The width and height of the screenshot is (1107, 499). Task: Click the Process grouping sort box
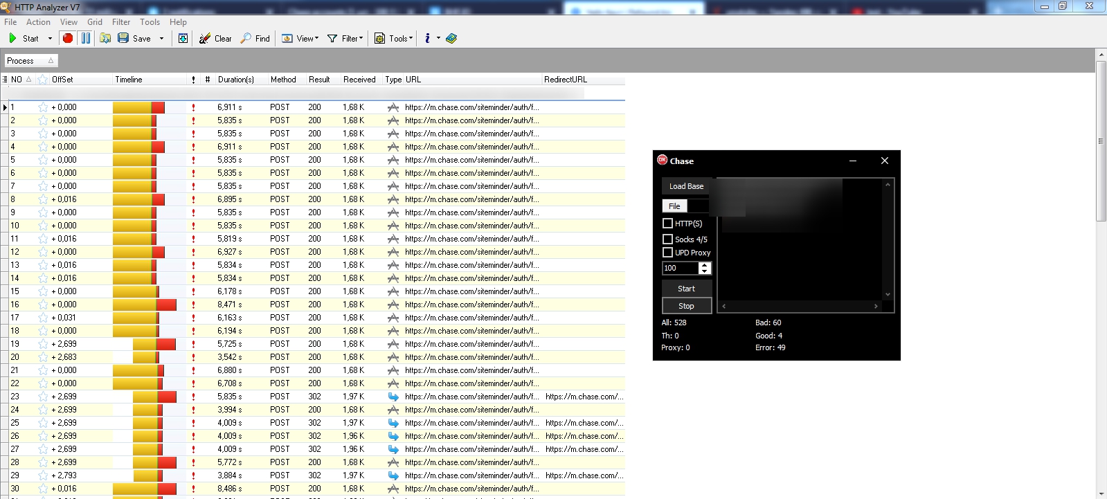[x=31, y=61]
